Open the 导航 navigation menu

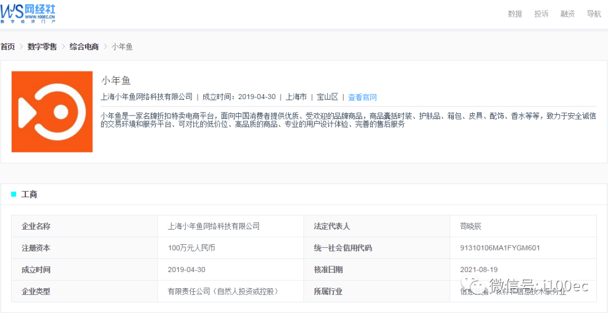click(594, 14)
